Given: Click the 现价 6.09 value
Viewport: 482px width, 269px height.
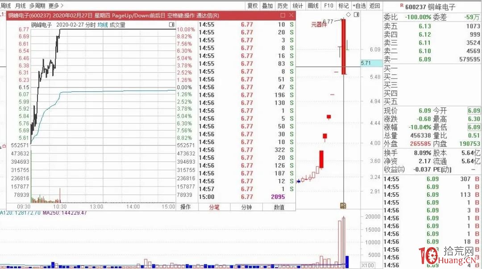Looking at the screenshot, I should pyautogui.click(x=424, y=111).
